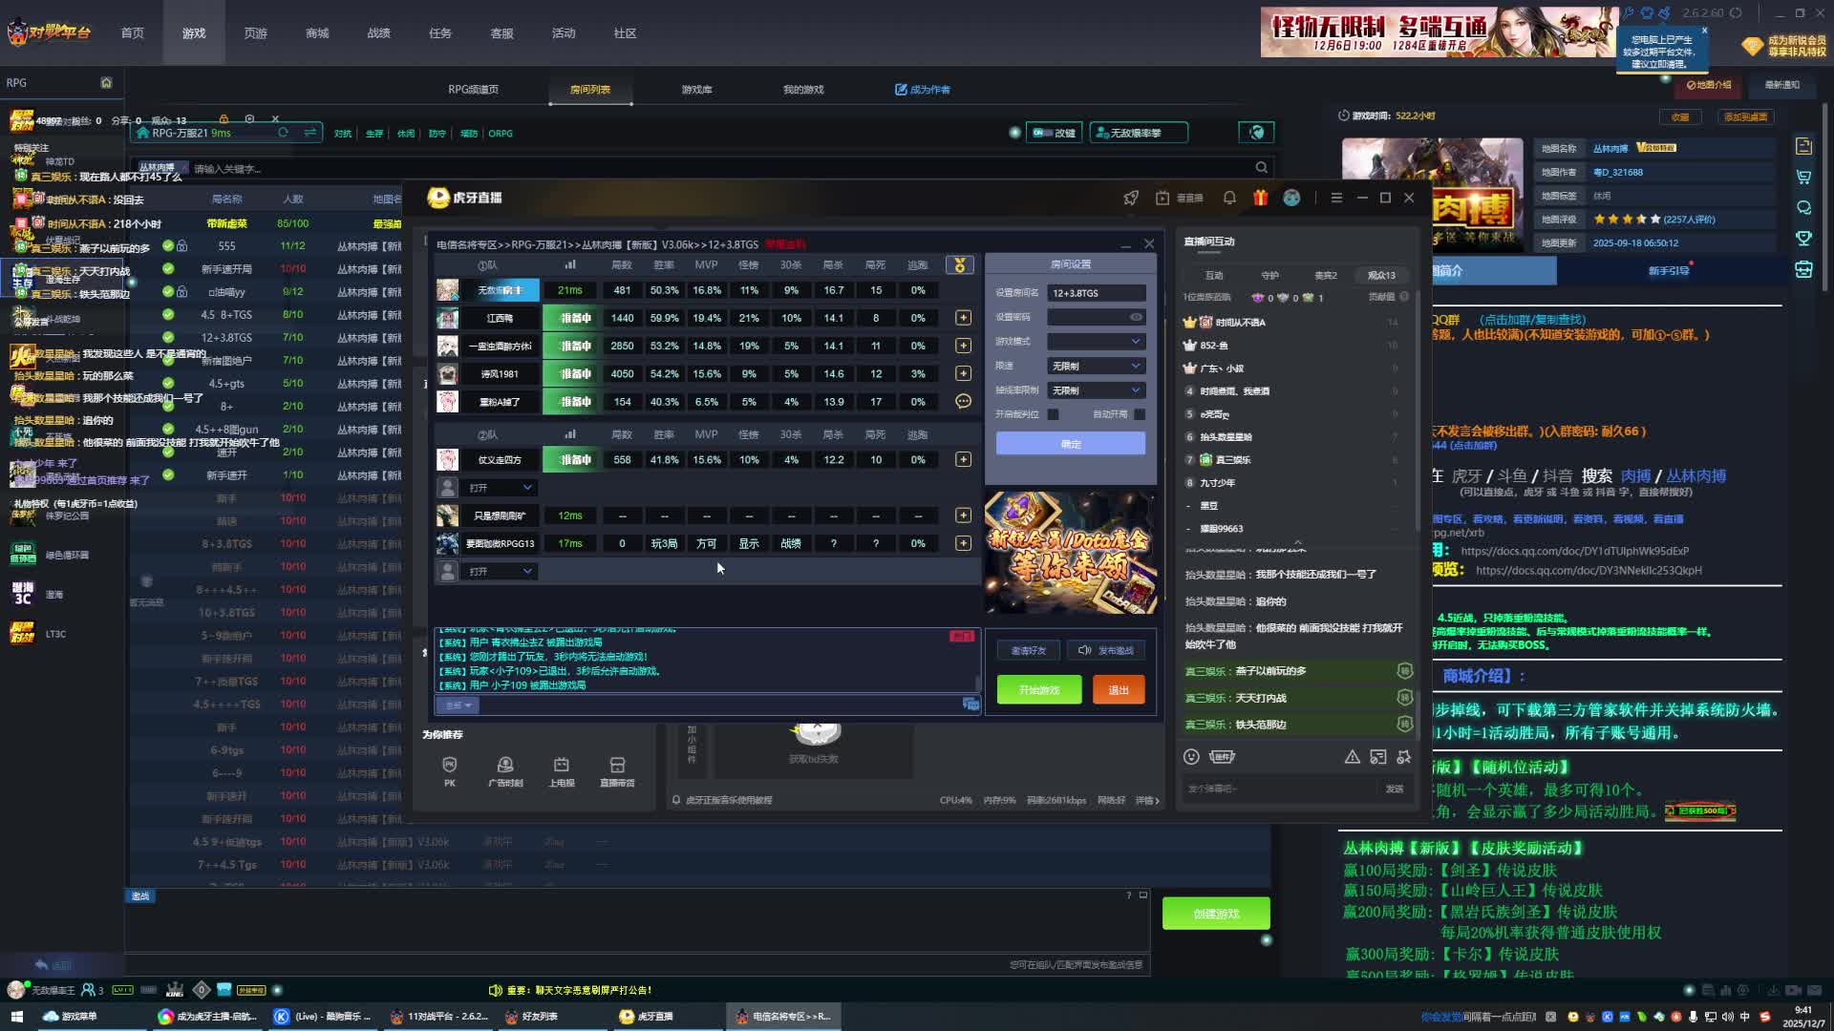
Task: Click the medal icon above player list
Action: (960, 264)
